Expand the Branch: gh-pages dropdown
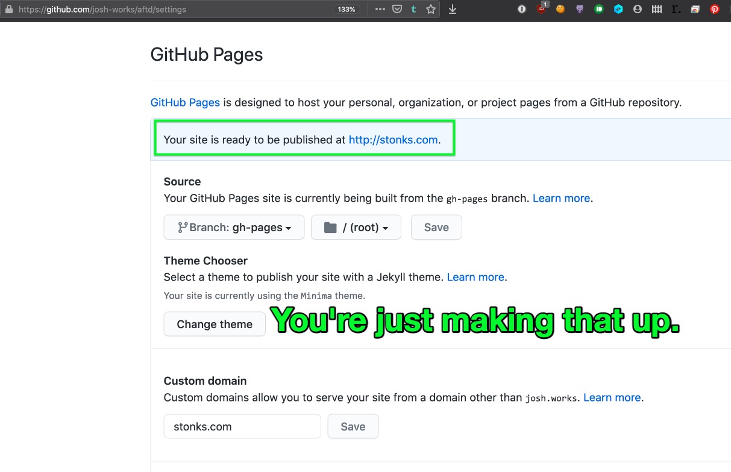 [x=234, y=228]
